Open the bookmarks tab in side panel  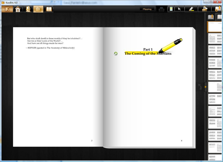point(211,17)
